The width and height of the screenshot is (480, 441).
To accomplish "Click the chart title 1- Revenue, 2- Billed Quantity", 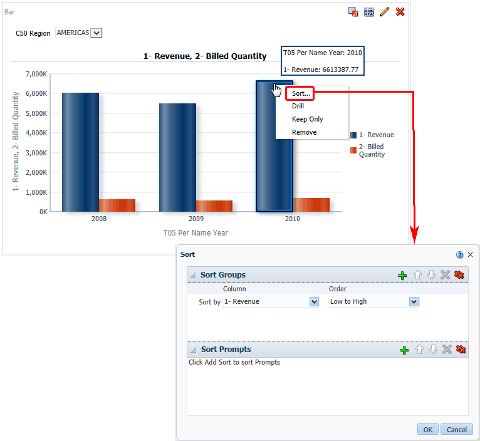I will coord(205,56).
